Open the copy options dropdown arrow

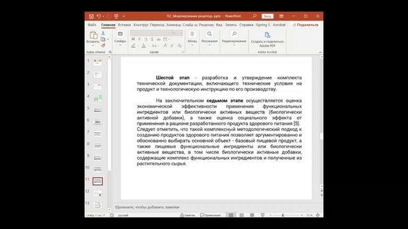click(x=108, y=39)
